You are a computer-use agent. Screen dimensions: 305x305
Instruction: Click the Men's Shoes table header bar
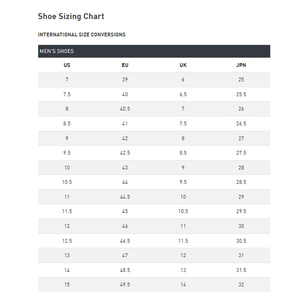(x=154, y=51)
